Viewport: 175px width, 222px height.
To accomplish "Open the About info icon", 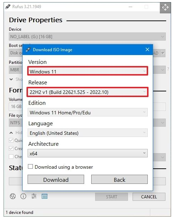I will pos(23,196).
